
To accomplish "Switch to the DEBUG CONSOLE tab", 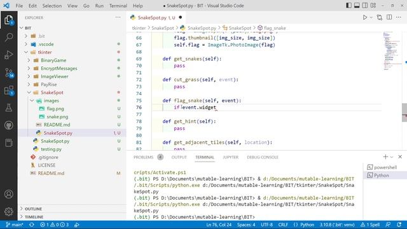I will [263, 157].
